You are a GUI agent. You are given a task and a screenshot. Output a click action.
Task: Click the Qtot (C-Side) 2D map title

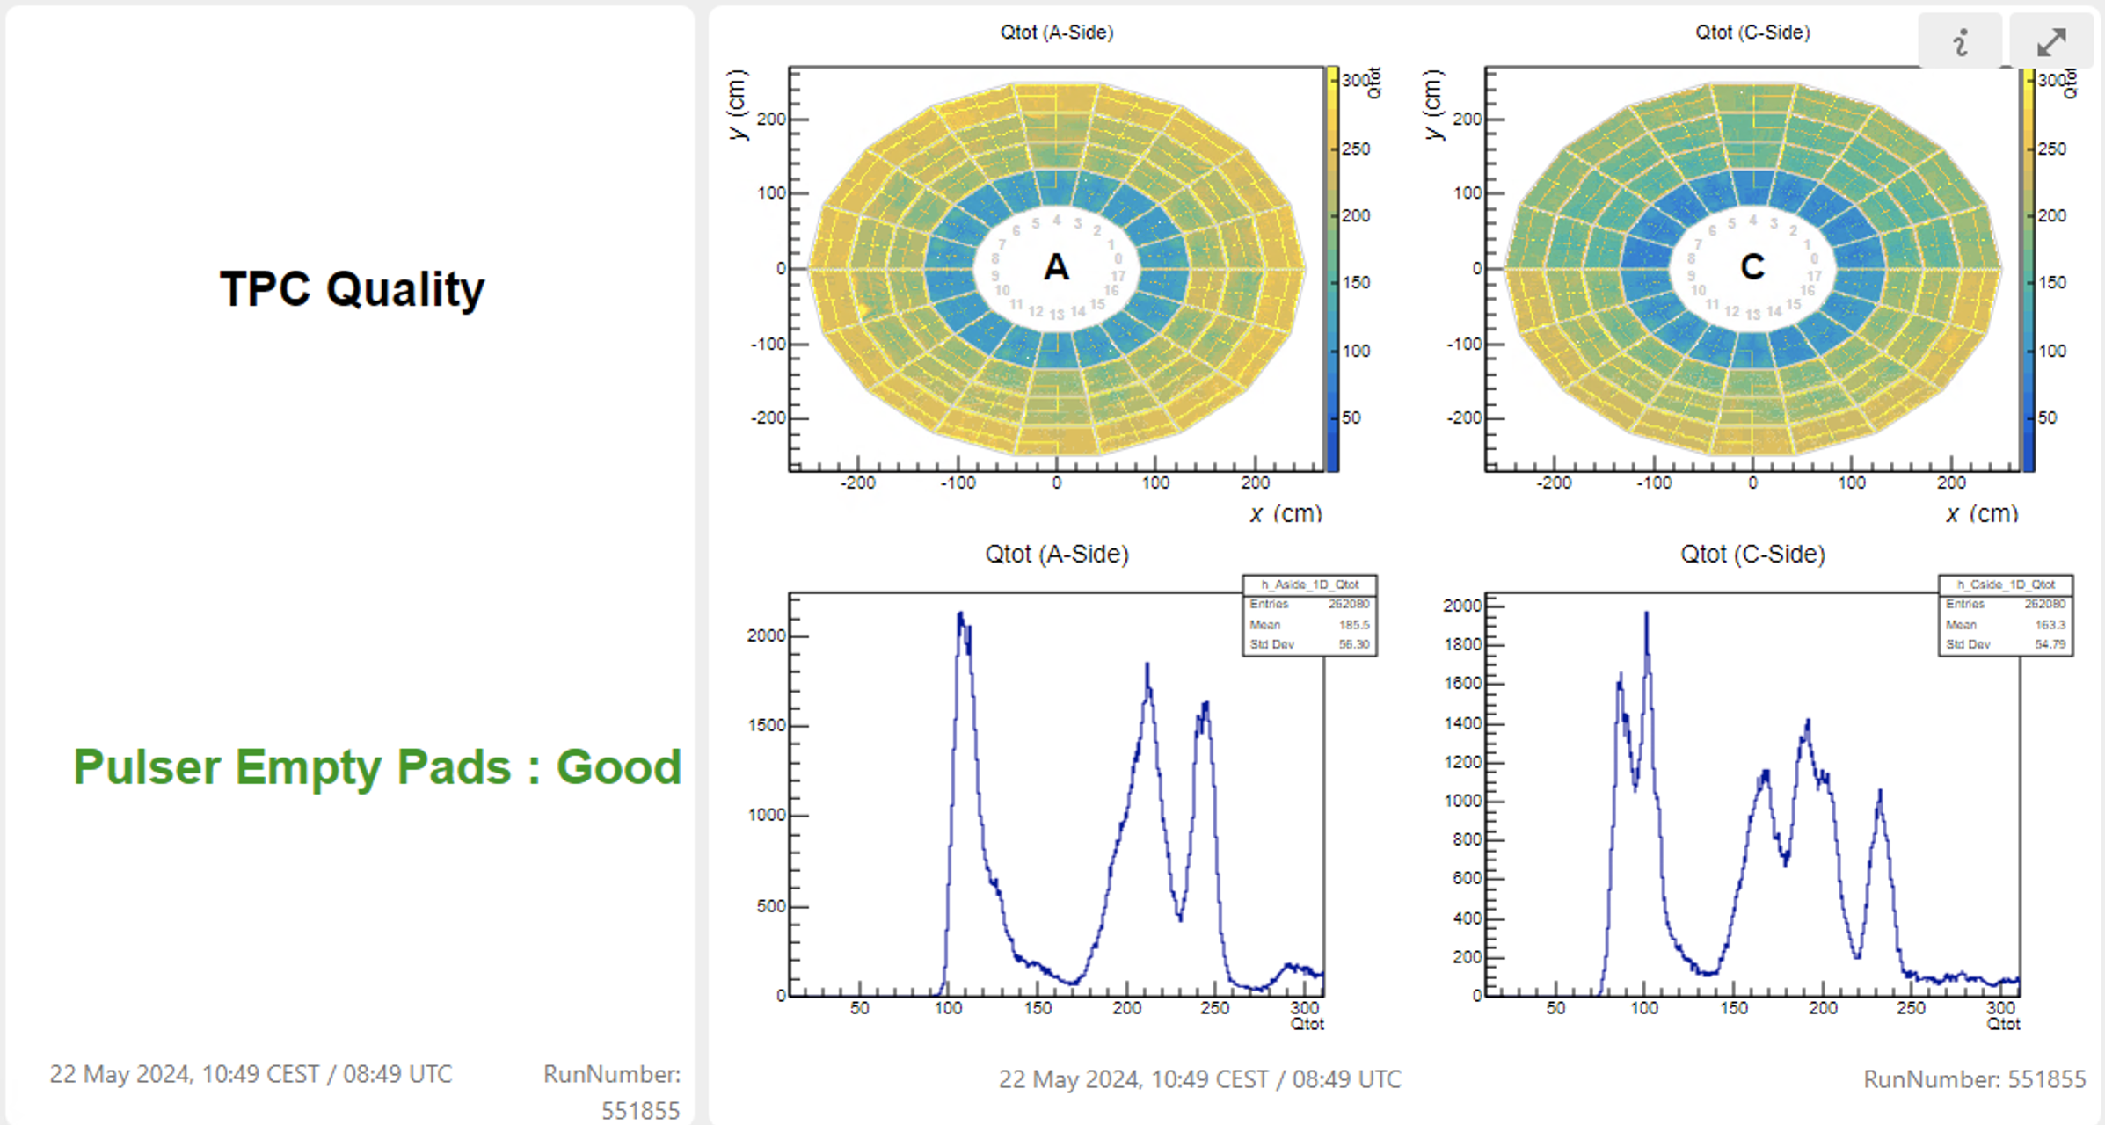[x=1752, y=33]
